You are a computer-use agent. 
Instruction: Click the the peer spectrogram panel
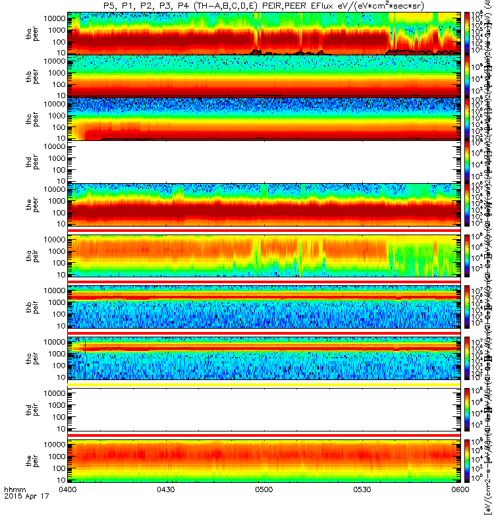[264, 204]
